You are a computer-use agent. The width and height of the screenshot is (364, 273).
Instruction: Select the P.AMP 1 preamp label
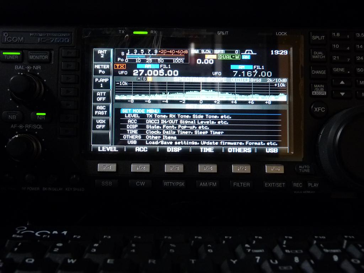pyautogui.click(x=102, y=82)
